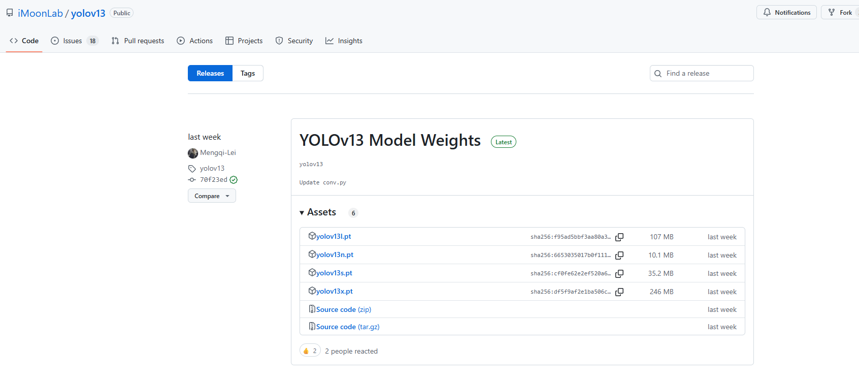Click the file icon for Source code (tar.gz)
The image size is (859, 381).
click(312, 326)
